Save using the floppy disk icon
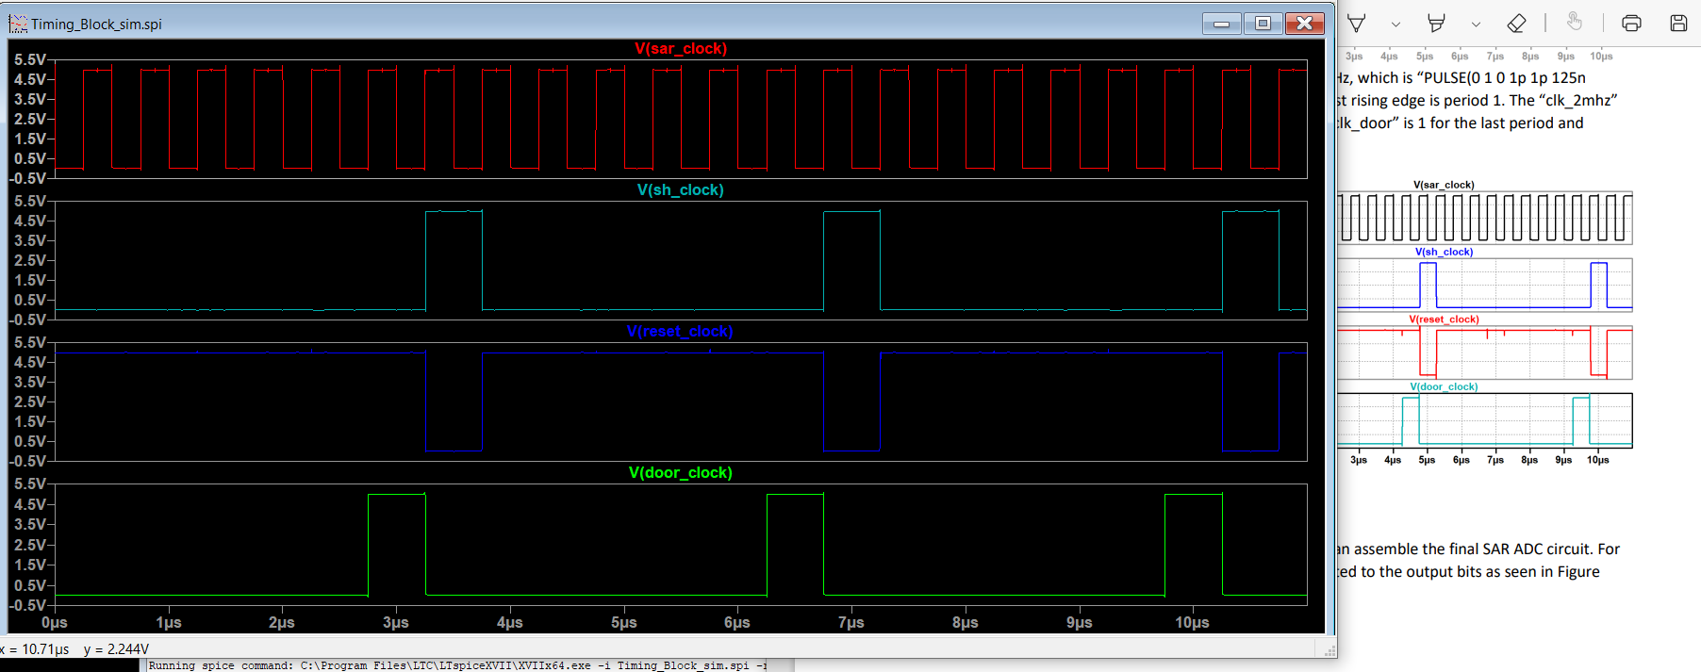The height and width of the screenshot is (672, 1701). click(x=1678, y=24)
